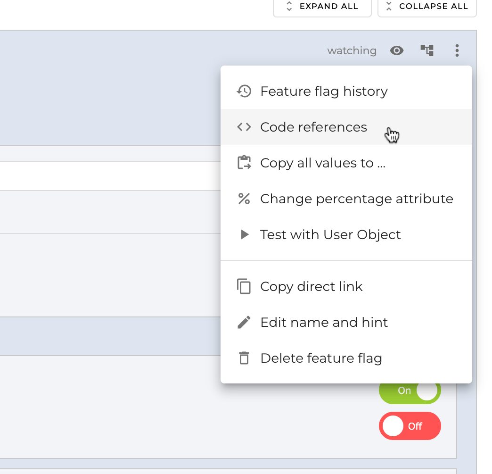Switch the red Off toggle

point(410,426)
